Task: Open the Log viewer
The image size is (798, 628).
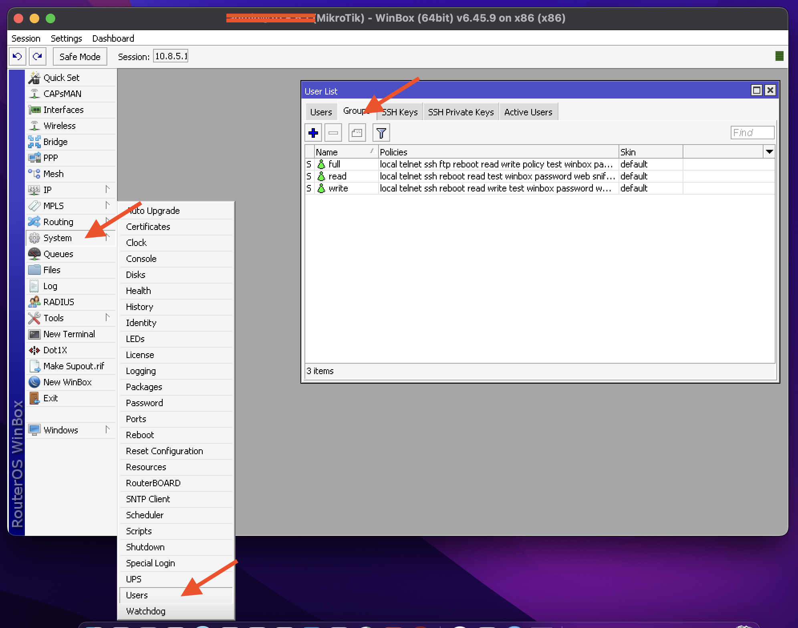Action: 71,286
